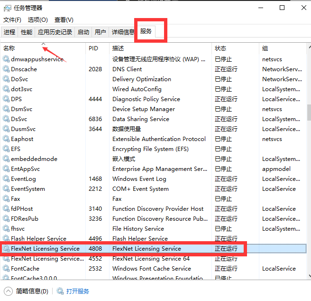Sort by the 组 column header
The image size is (311, 301).
coord(283,48)
